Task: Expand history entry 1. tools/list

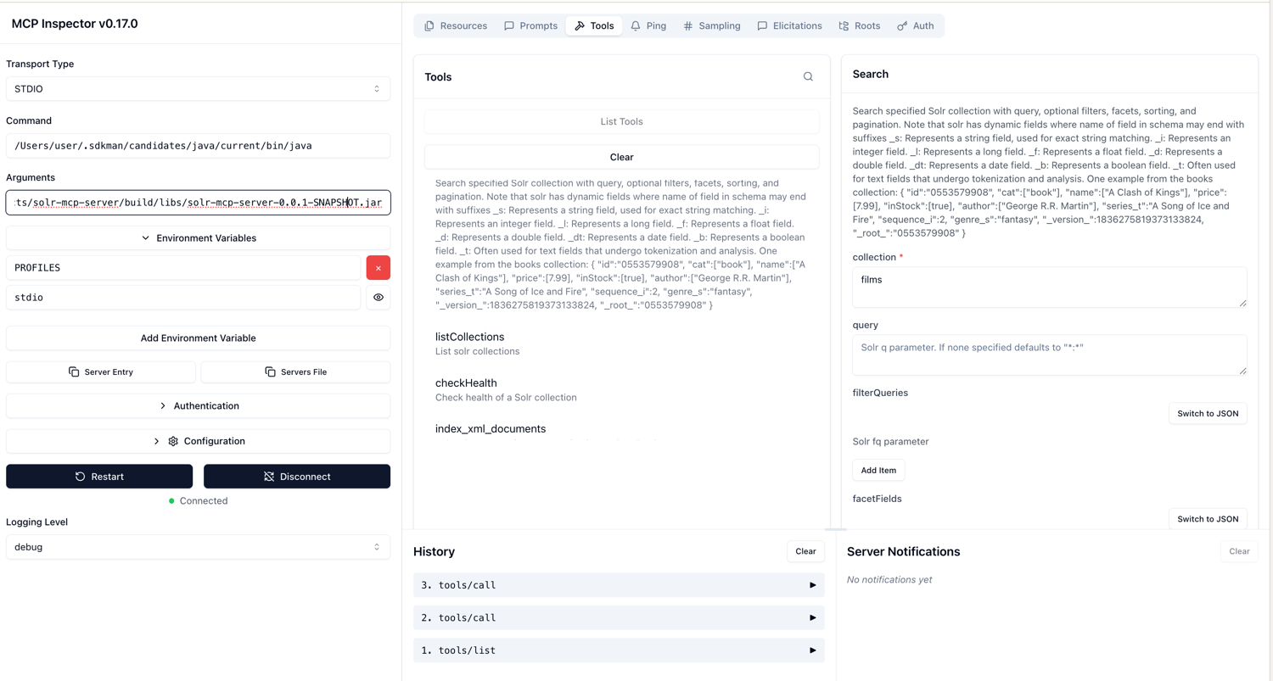Action: (x=619, y=650)
